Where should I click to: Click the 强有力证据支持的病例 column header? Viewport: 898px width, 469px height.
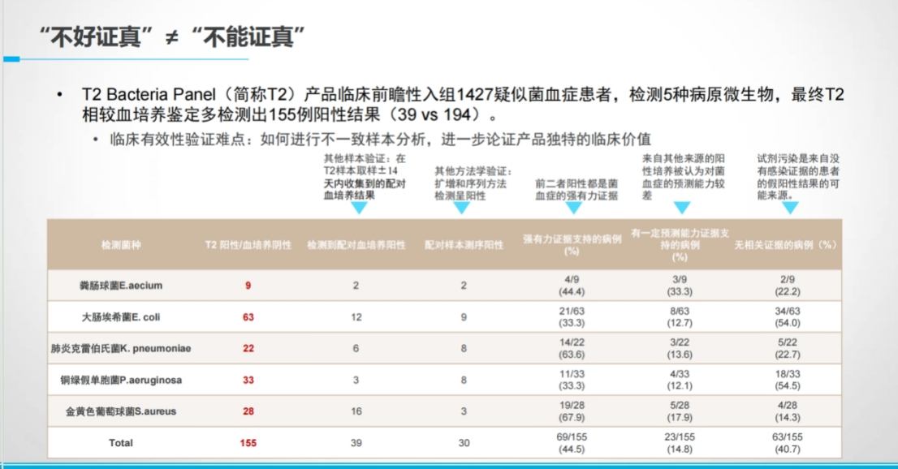coord(572,245)
